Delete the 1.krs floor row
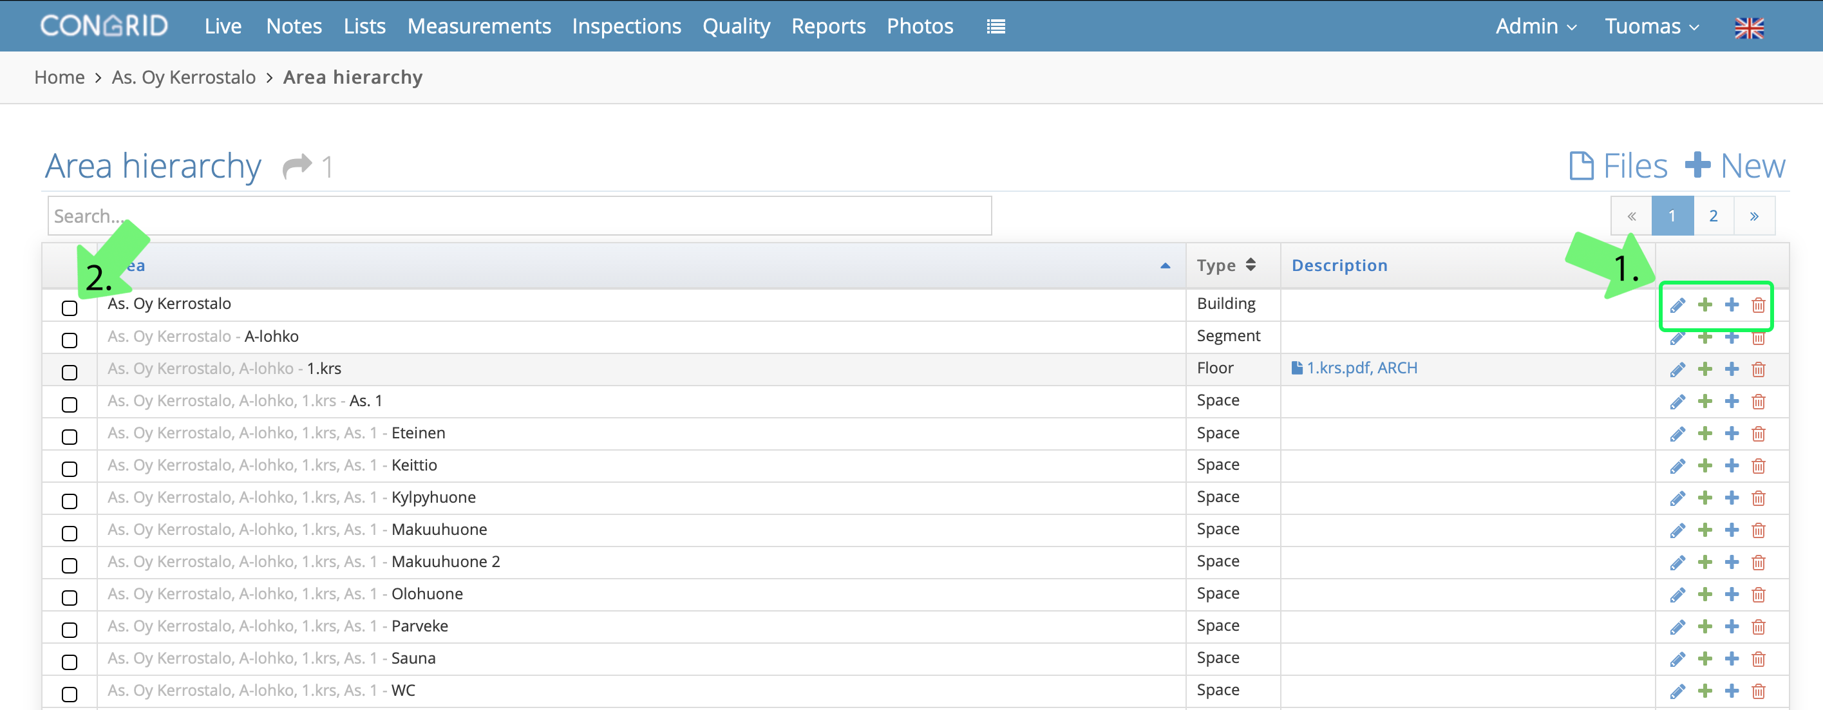The height and width of the screenshot is (710, 1823). 1759,369
